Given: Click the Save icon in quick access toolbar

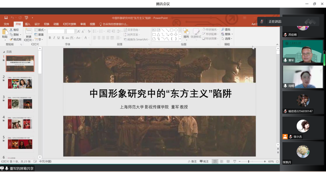Looking at the screenshot, I should point(6,18).
